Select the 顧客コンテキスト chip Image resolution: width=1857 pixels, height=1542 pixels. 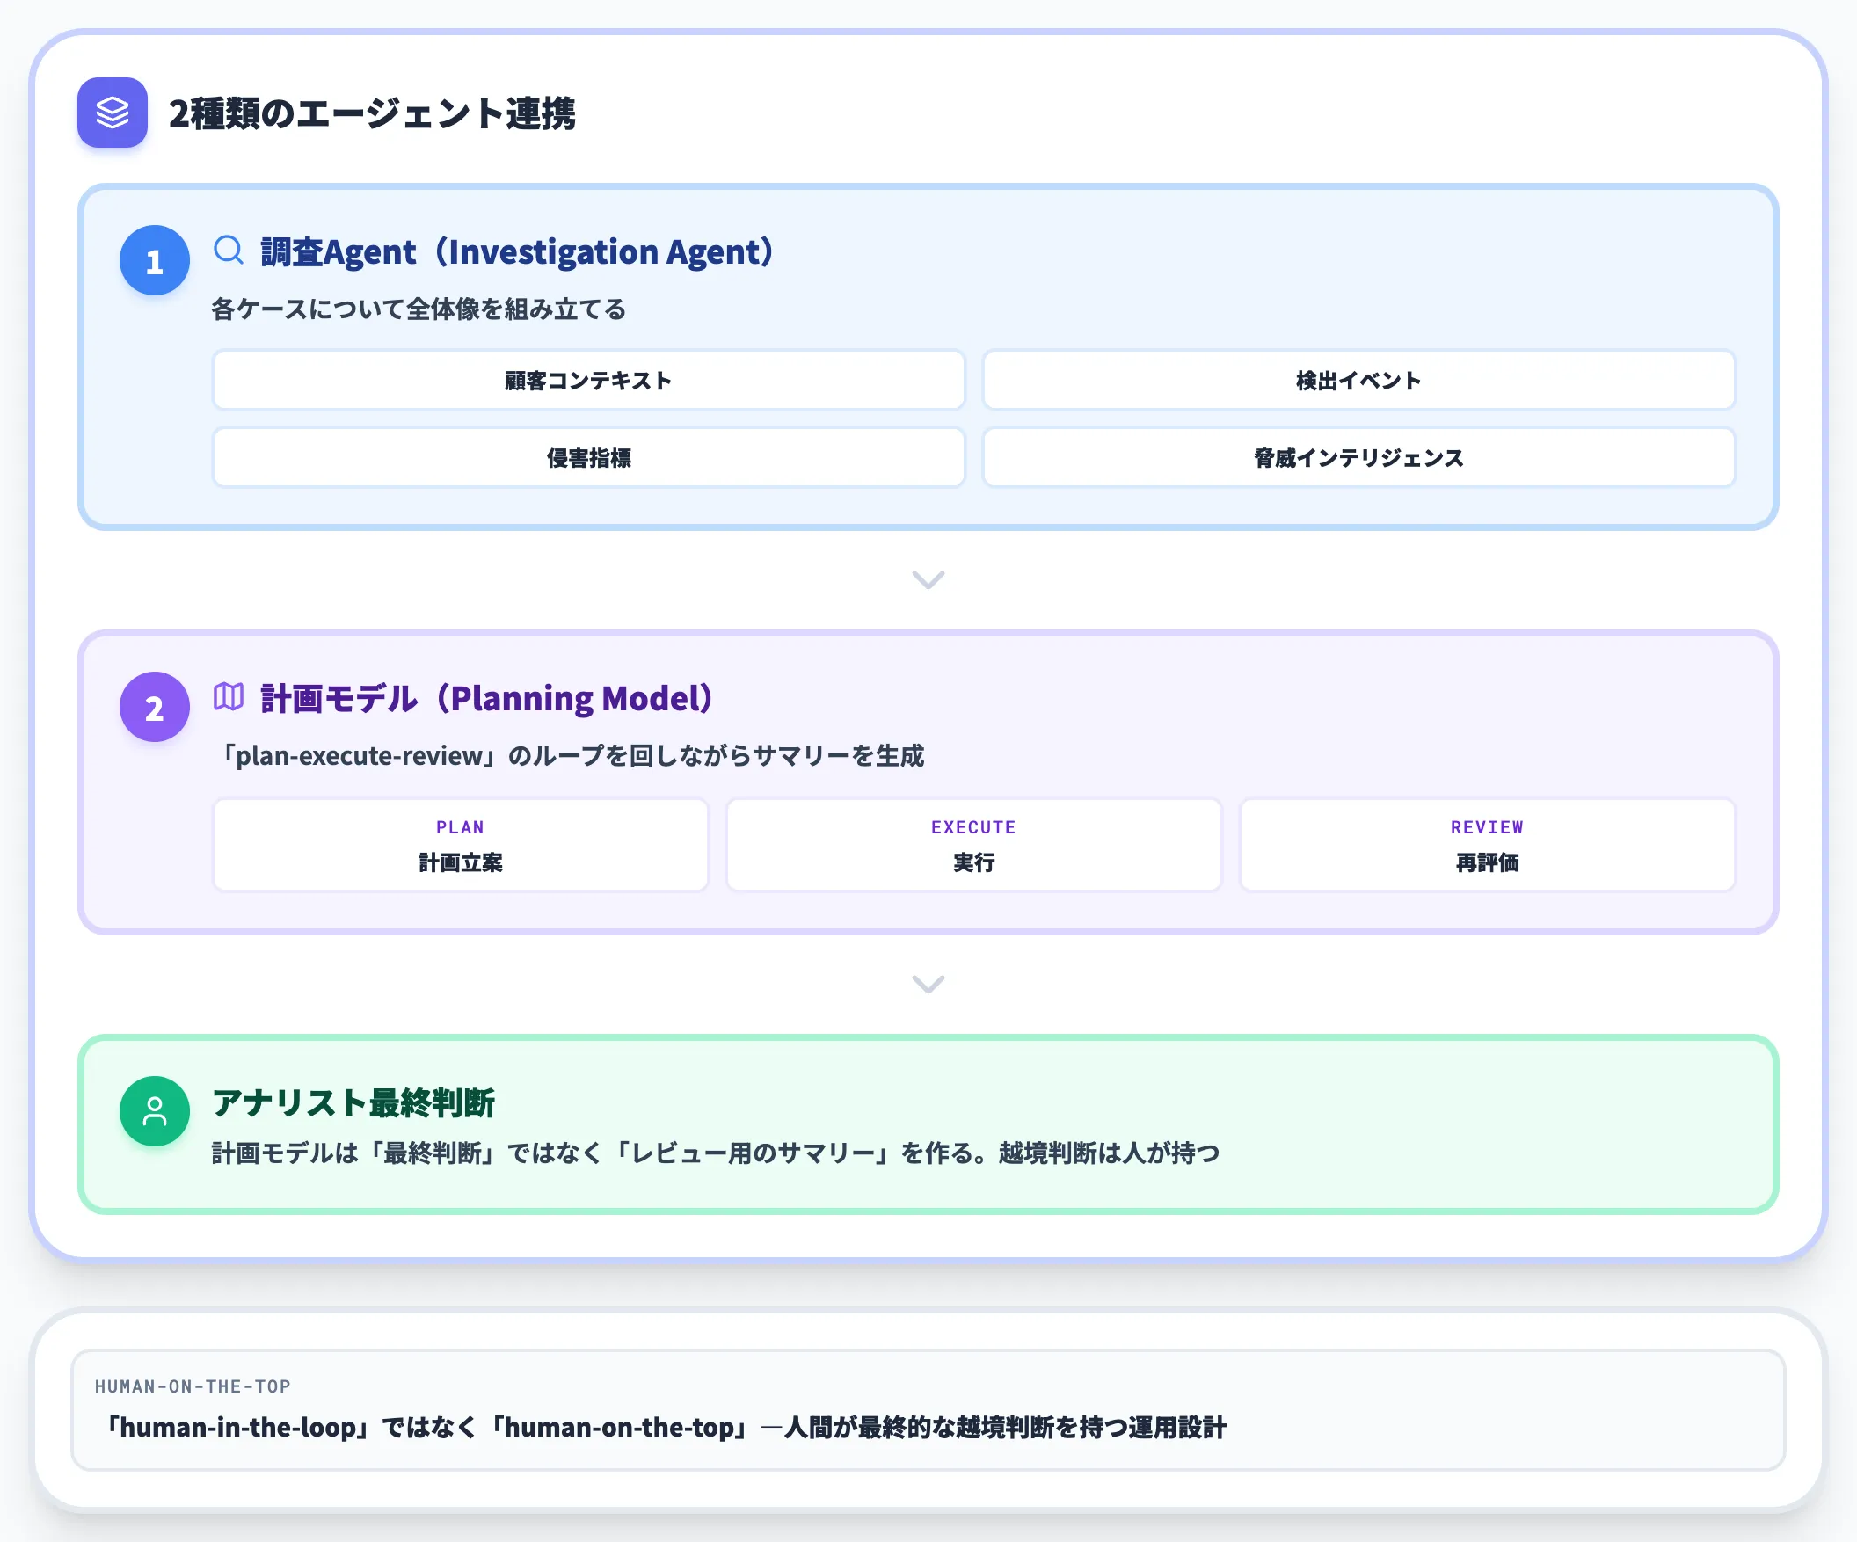pyautogui.click(x=588, y=380)
